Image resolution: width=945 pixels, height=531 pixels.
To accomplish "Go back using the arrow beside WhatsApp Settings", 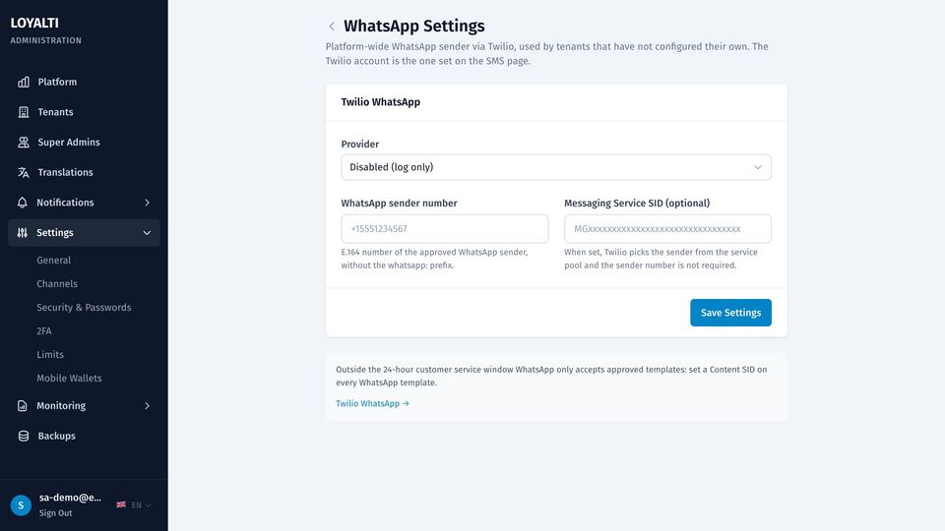I will tap(332, 26).
